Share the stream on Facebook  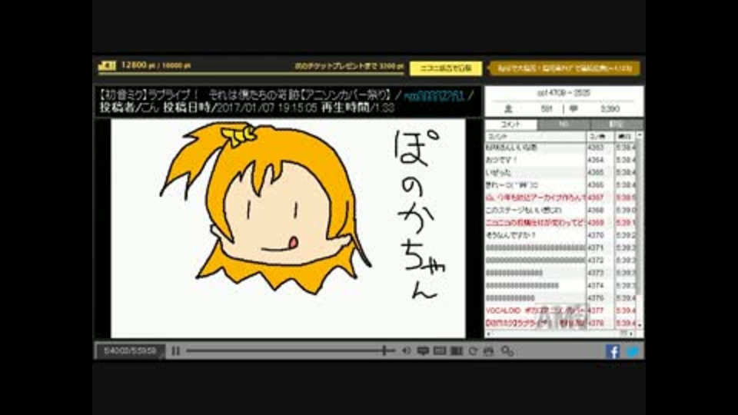click(613, 351)
